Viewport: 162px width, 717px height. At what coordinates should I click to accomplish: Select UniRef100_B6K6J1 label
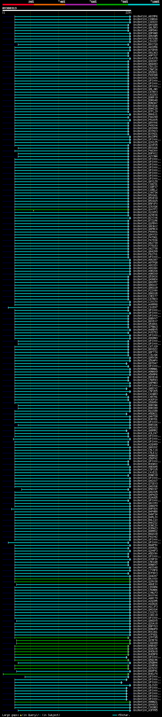[145, 114]
